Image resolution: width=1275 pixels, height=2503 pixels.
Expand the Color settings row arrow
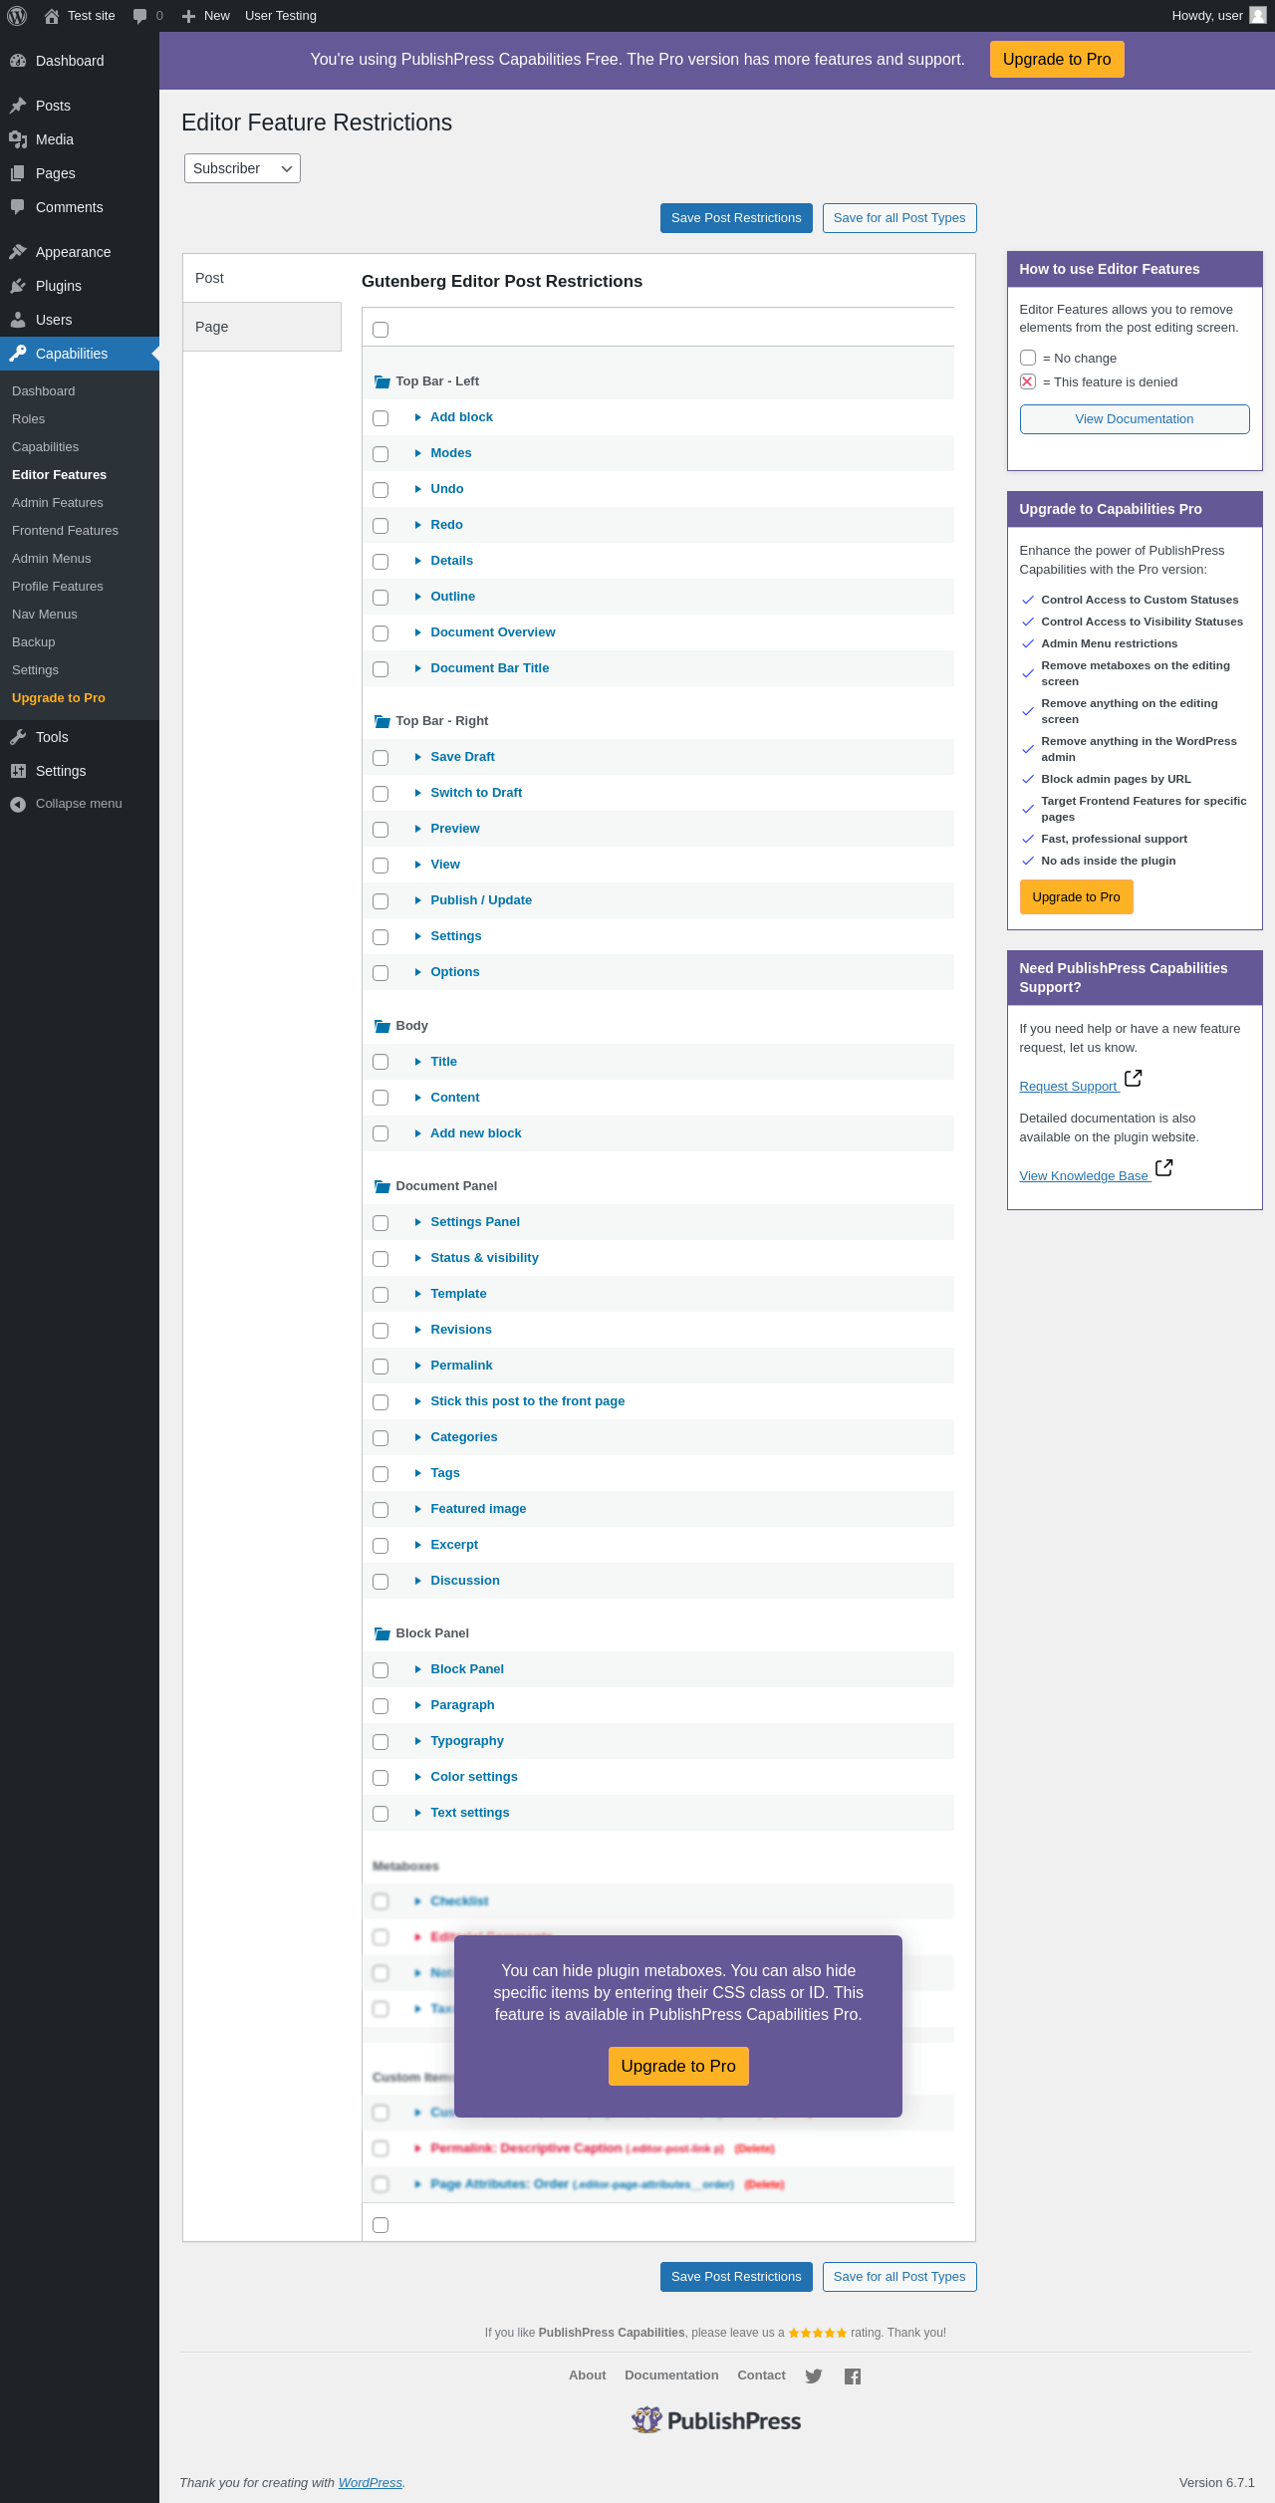coord(418,1777)
